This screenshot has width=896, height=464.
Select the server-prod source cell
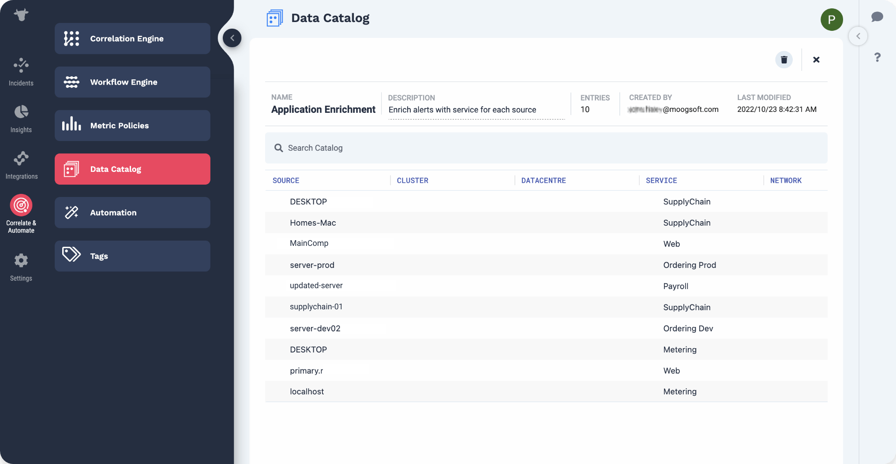pyautogui.click(x=312, y=265)
